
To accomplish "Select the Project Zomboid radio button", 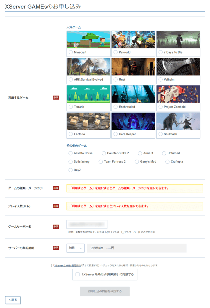I will 160,107.
